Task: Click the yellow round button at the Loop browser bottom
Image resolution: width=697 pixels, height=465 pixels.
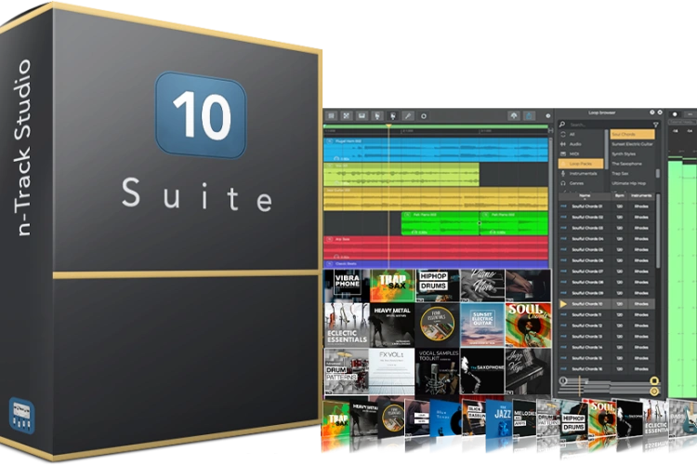Action: pos(654,392)
